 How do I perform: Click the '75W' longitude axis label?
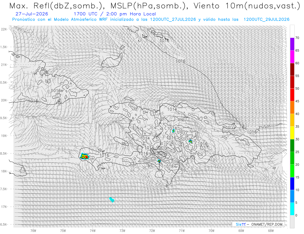(63, 231)
